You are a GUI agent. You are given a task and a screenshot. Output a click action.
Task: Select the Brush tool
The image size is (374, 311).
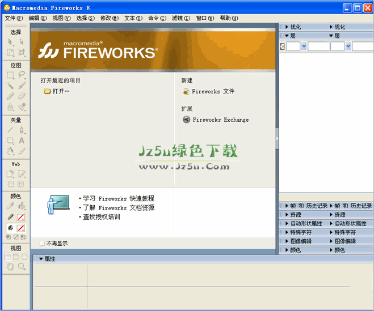(22, 86)
